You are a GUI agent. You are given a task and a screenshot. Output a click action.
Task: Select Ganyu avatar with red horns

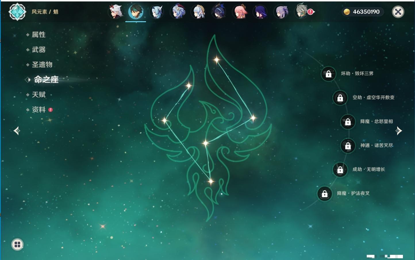[x=178, y=12]
